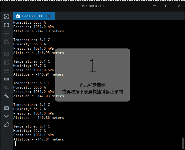
Task: Click the line 'Altitude = -147.03 meters'
Action: pos(38,96)
